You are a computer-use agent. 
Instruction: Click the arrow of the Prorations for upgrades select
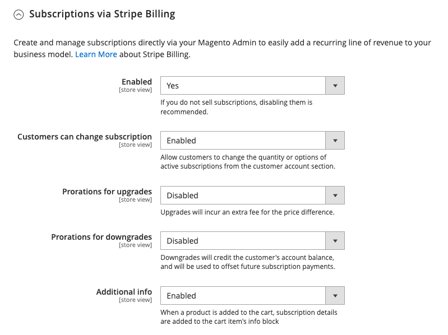click(335, 195)
